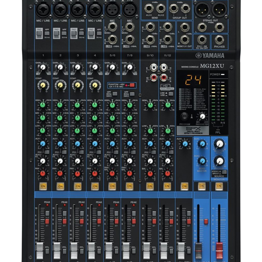Enable the red PHANTOM +48V switch
The width and height of the screenshot is (262, 262).
[132, 85]
